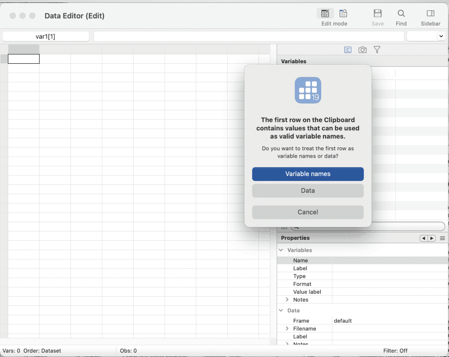This screenshot has width=449, height=357.
Task: Toggle the Sidebar panel icon
Action: point(430,14)
